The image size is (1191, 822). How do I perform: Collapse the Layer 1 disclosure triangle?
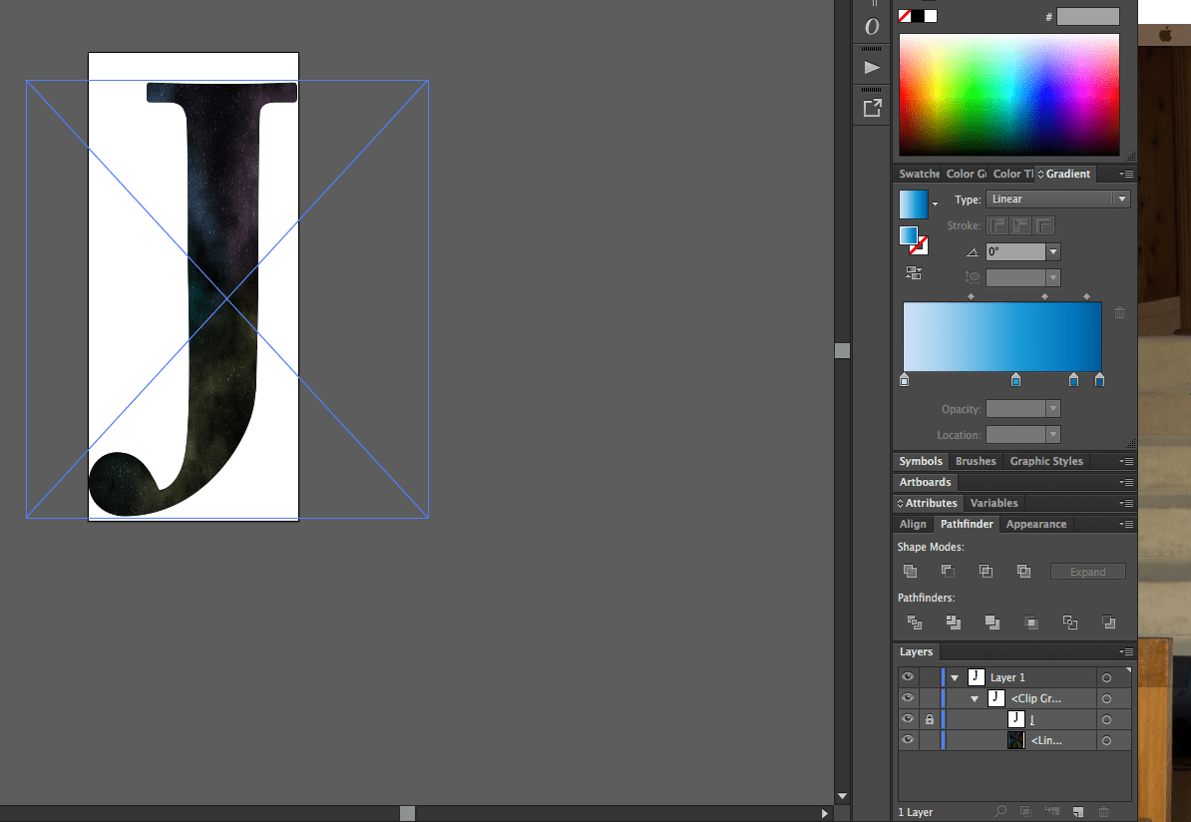[x=955, y=676]
